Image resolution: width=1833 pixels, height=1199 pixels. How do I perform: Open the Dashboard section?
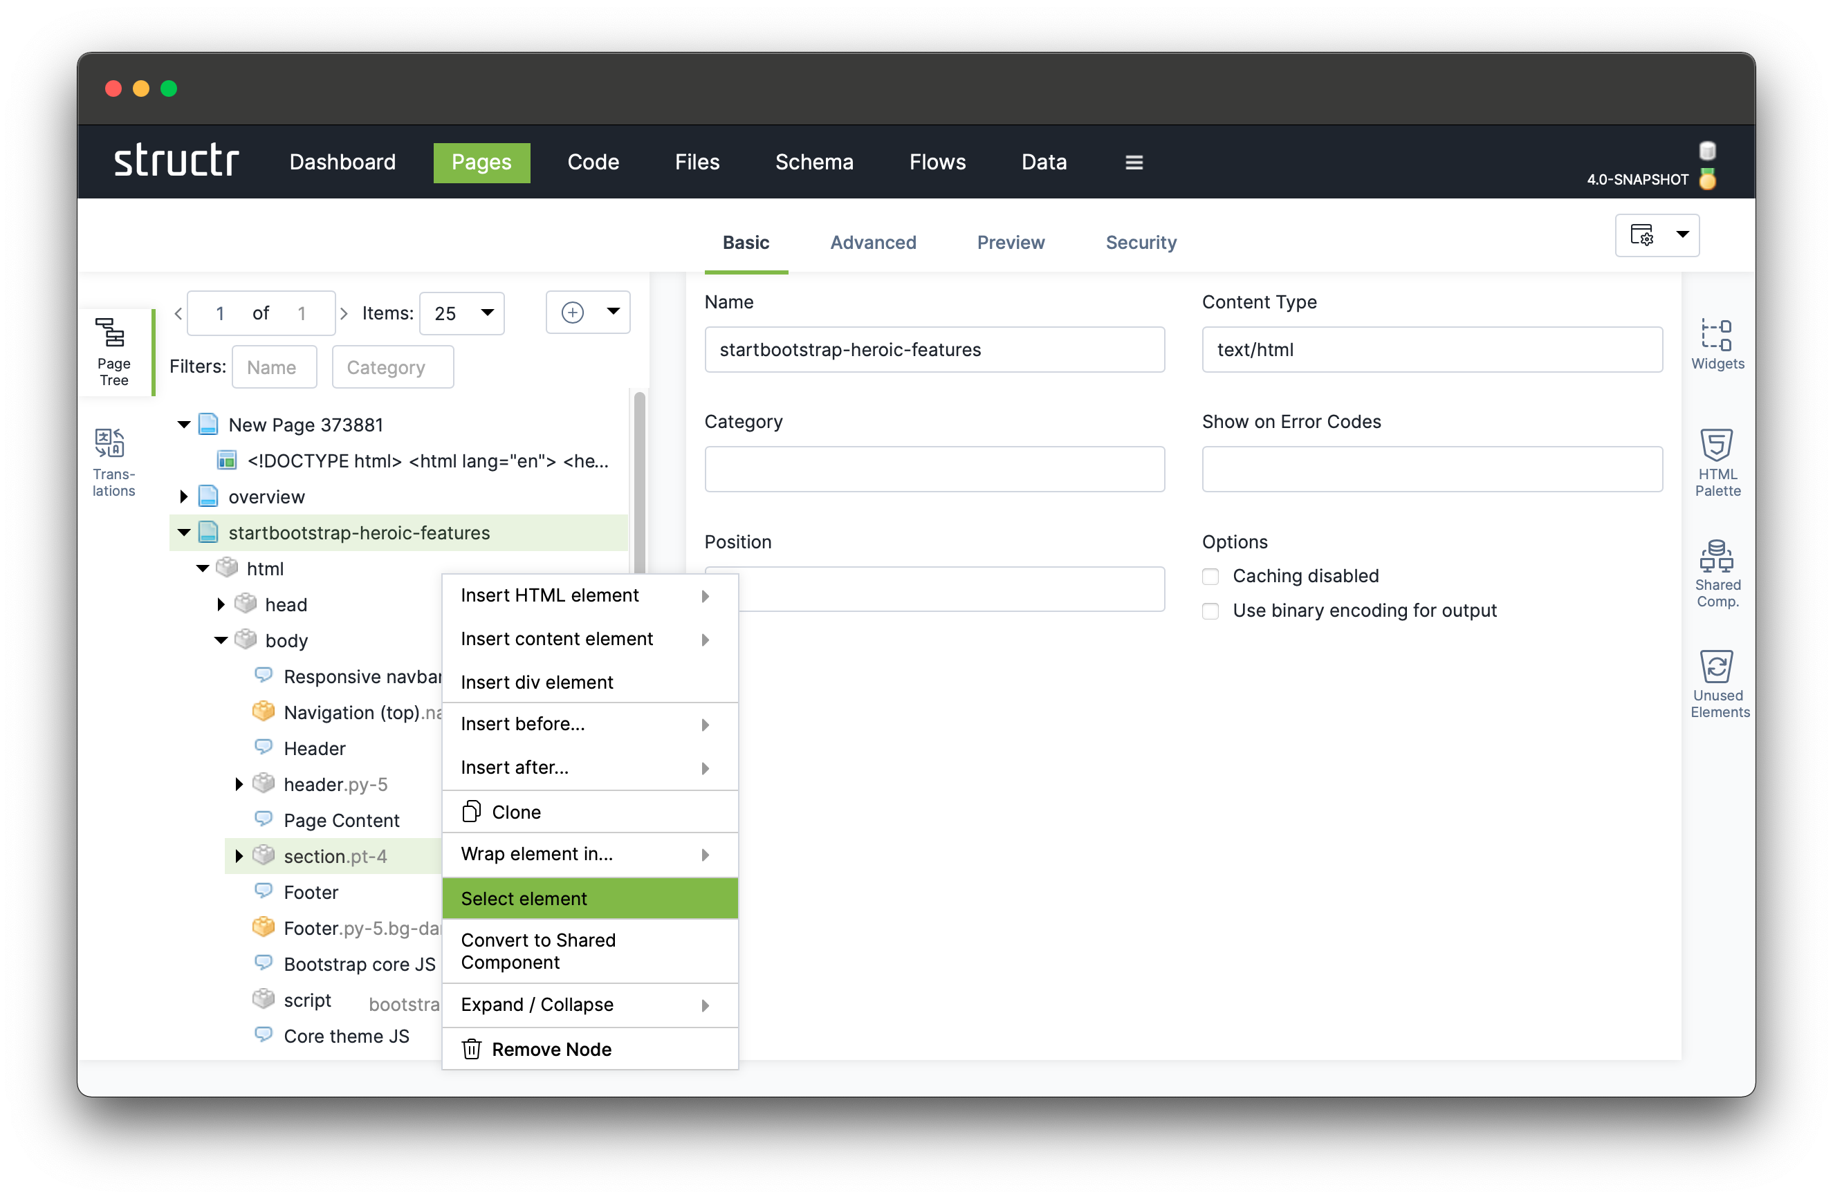(x=342, y=162)
